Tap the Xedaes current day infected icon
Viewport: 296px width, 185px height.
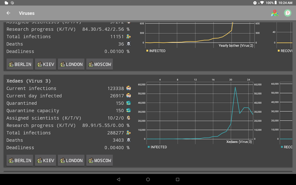point(129,95)
